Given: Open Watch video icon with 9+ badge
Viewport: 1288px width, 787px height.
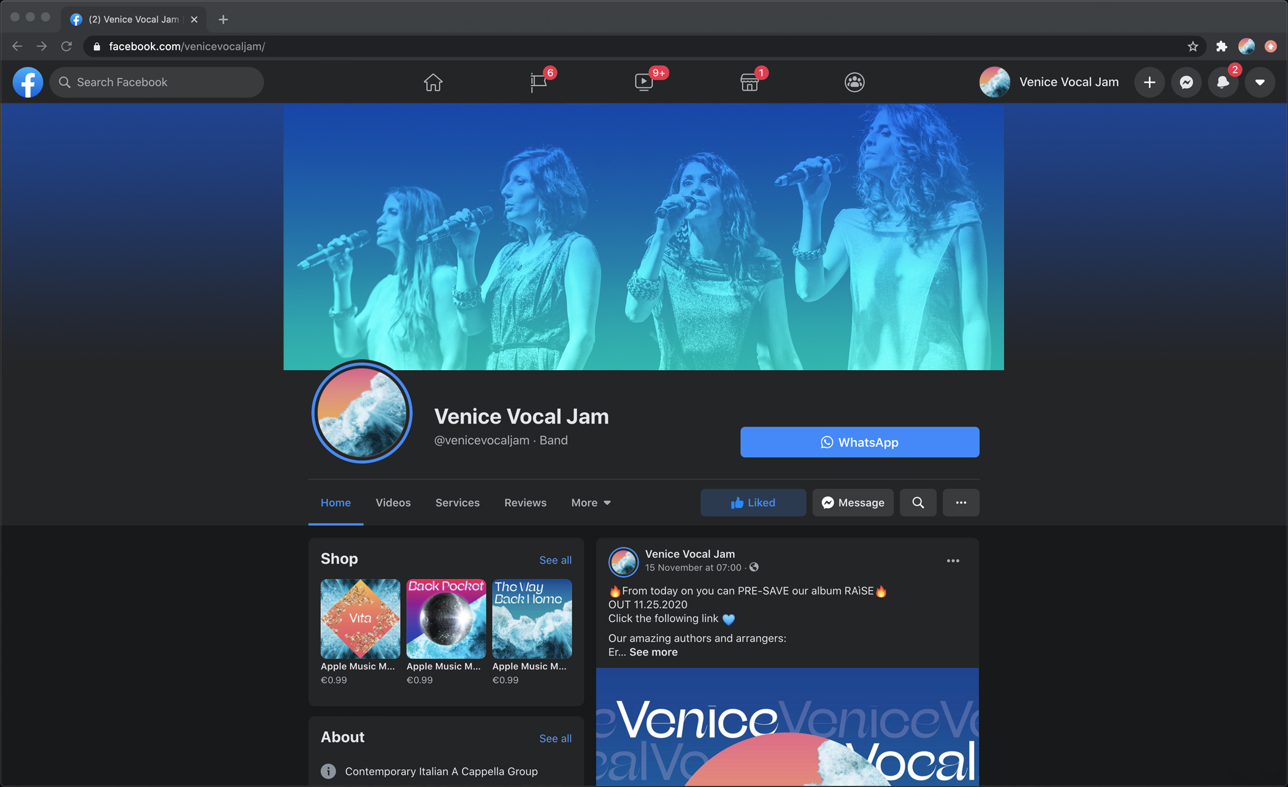Looking at the screenshot, I should [644, 82].
